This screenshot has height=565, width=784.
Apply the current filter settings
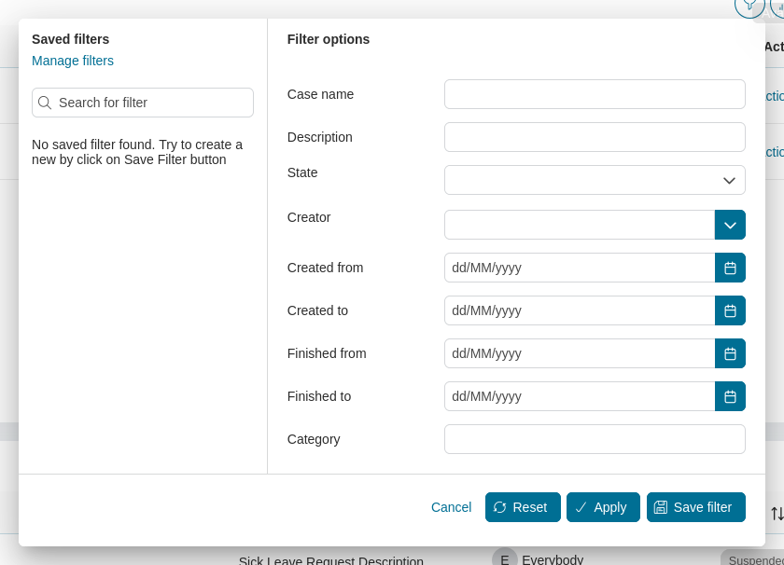click(603, 507)
